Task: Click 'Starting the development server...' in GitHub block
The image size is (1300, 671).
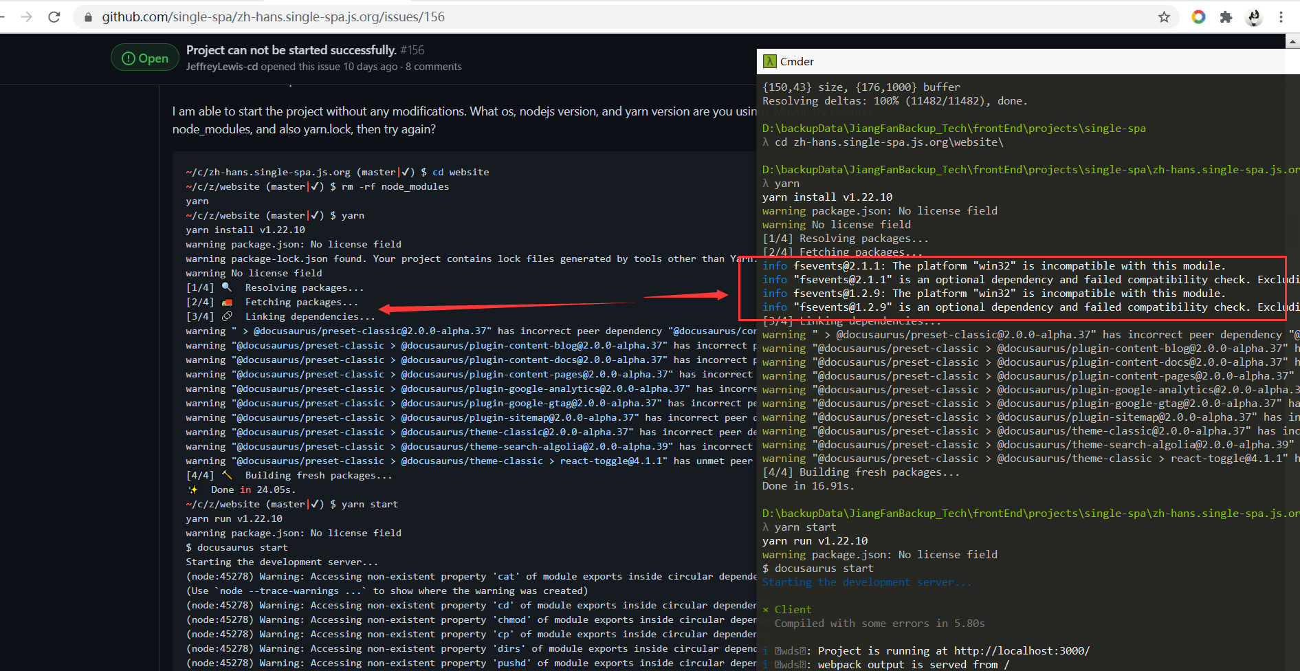Action: 282,562
